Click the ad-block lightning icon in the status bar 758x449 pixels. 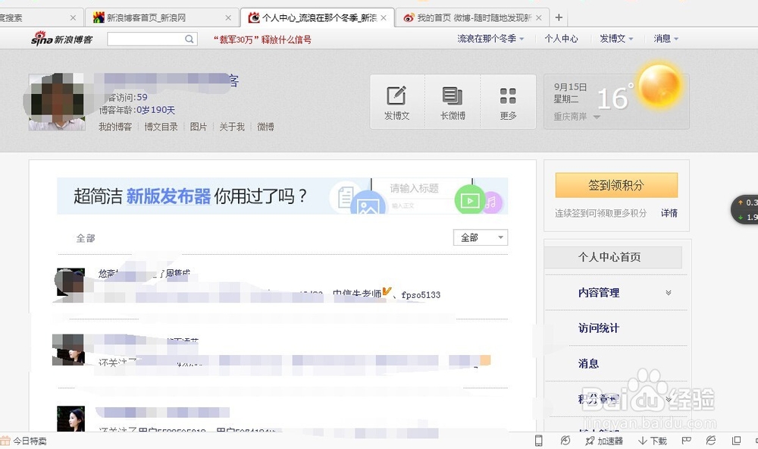[565, 441]
